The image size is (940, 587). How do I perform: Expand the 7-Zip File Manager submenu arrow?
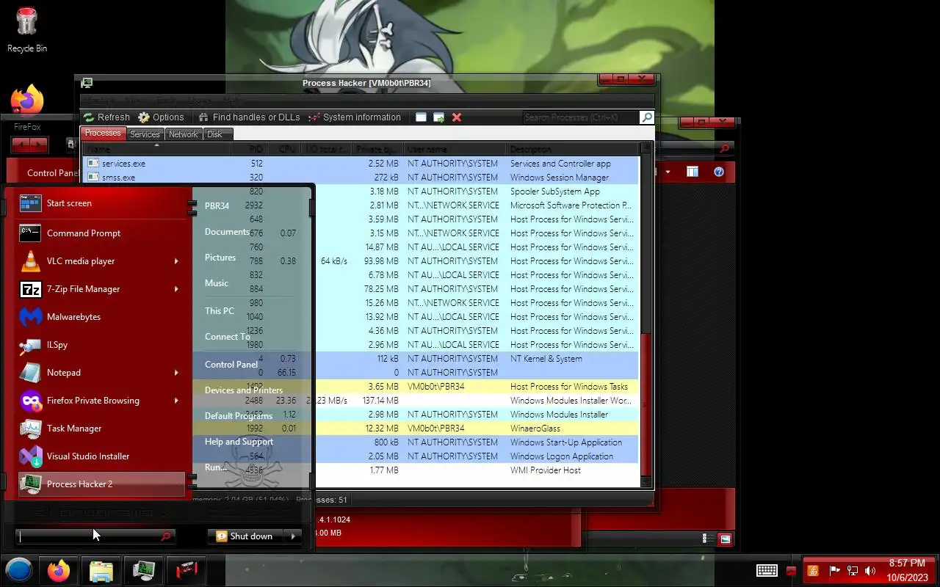tap(176, 289)
